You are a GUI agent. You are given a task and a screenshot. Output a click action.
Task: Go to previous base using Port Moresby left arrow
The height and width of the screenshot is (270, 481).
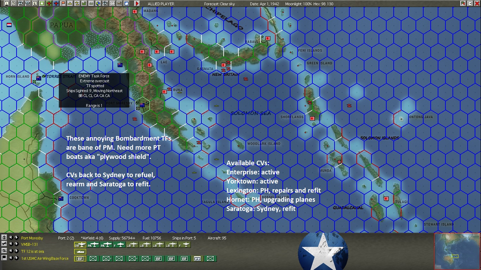(11, 238)
